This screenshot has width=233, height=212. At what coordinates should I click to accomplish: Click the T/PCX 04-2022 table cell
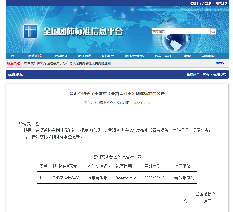coord(66,178)
